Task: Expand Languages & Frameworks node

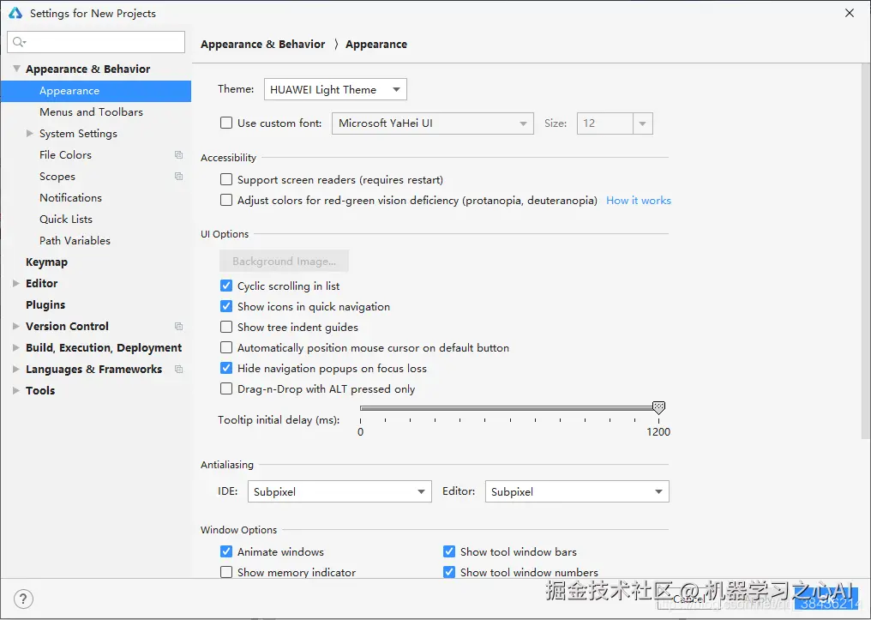Action: 16,369
